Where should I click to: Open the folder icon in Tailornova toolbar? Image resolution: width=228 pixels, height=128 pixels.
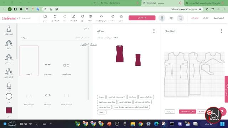click(45, 16)
